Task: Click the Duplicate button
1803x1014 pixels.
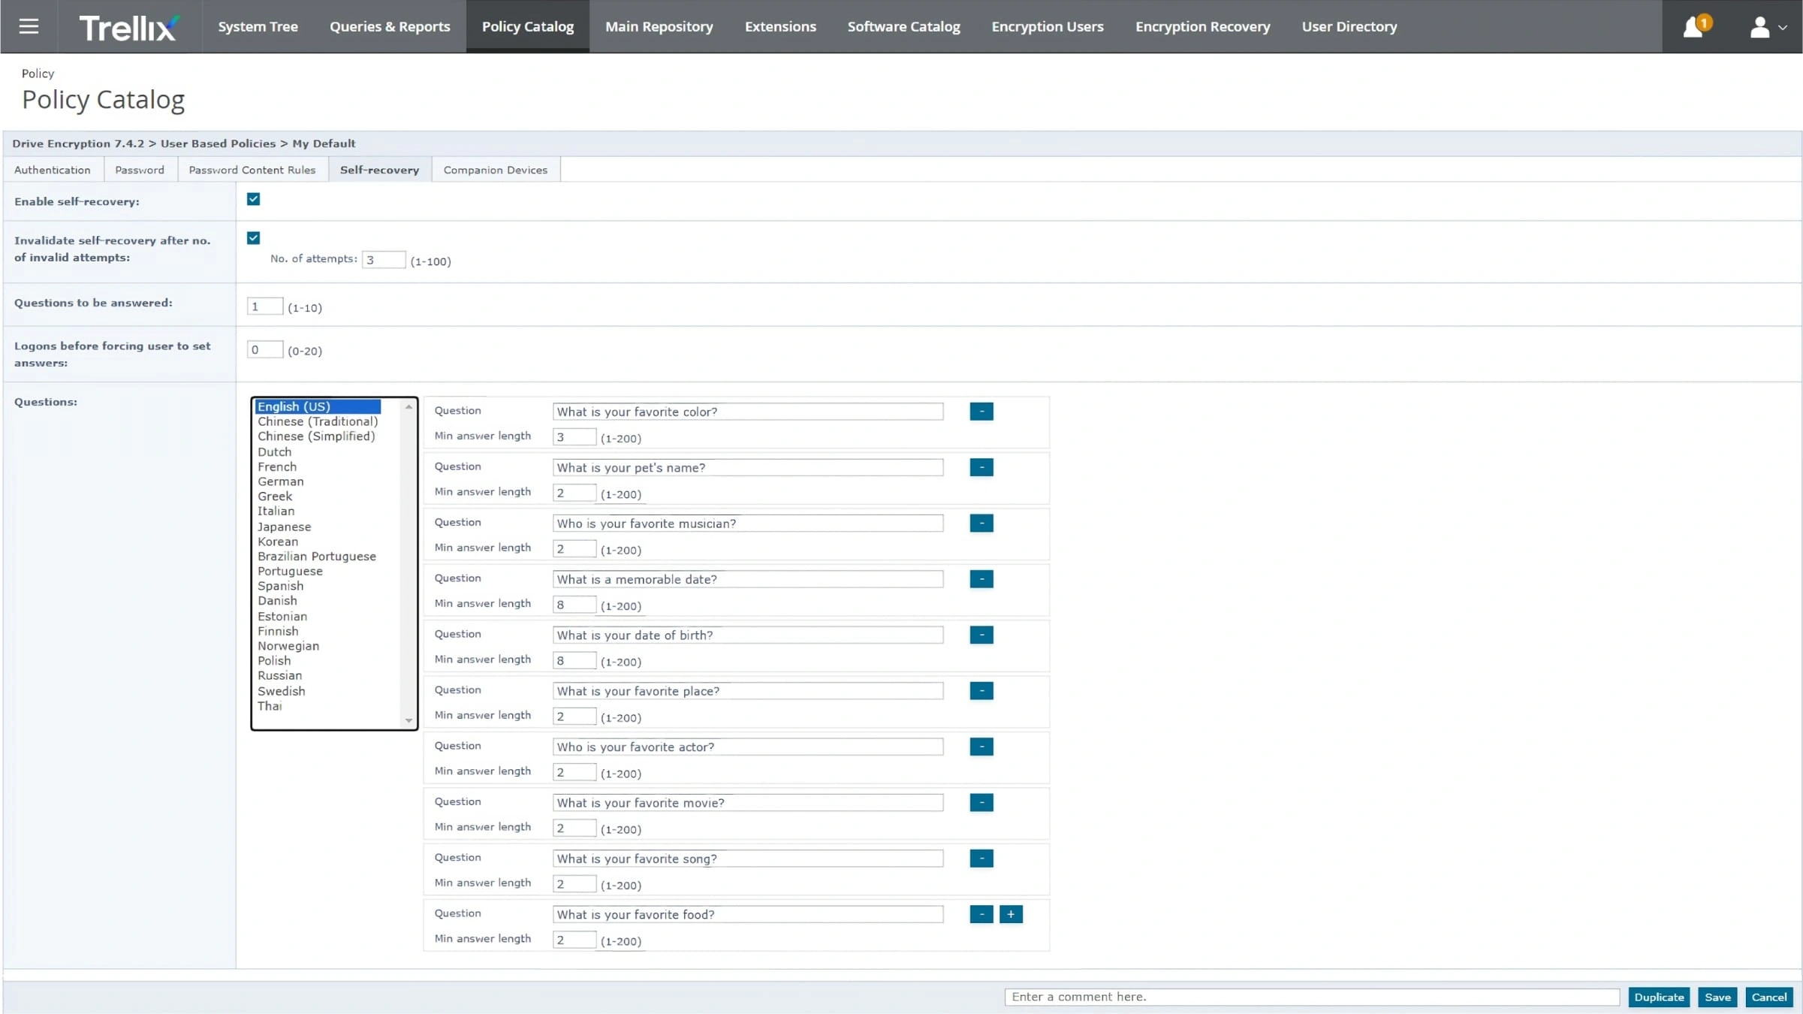Action: coord(1659,997)
